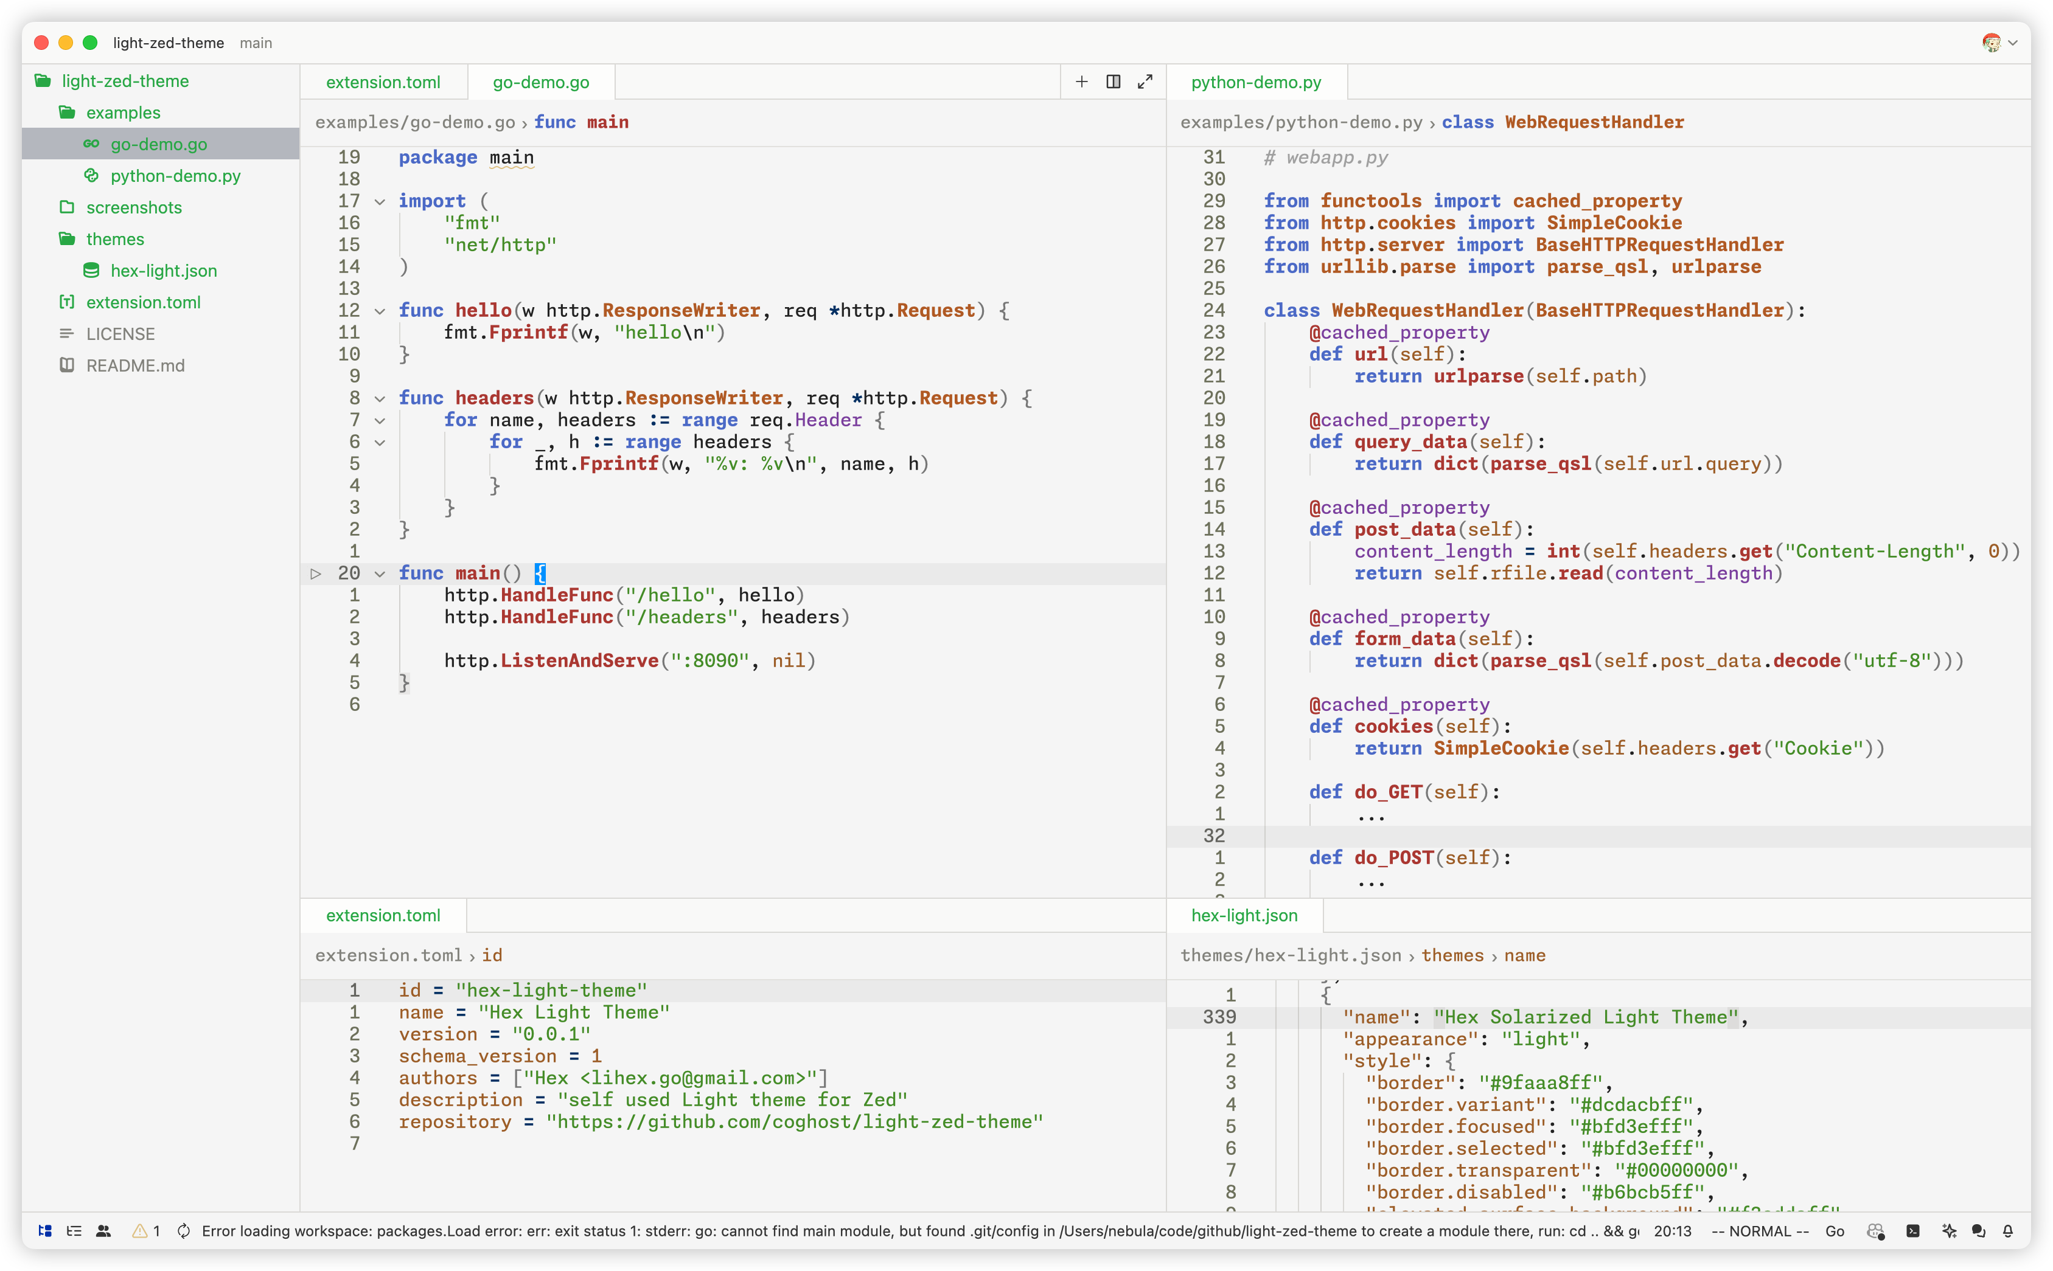This screenshot has width=2053, height=1271.
Task: Click the "#9faaa8ff" border color value
Action: [x=1541, y=1082]
